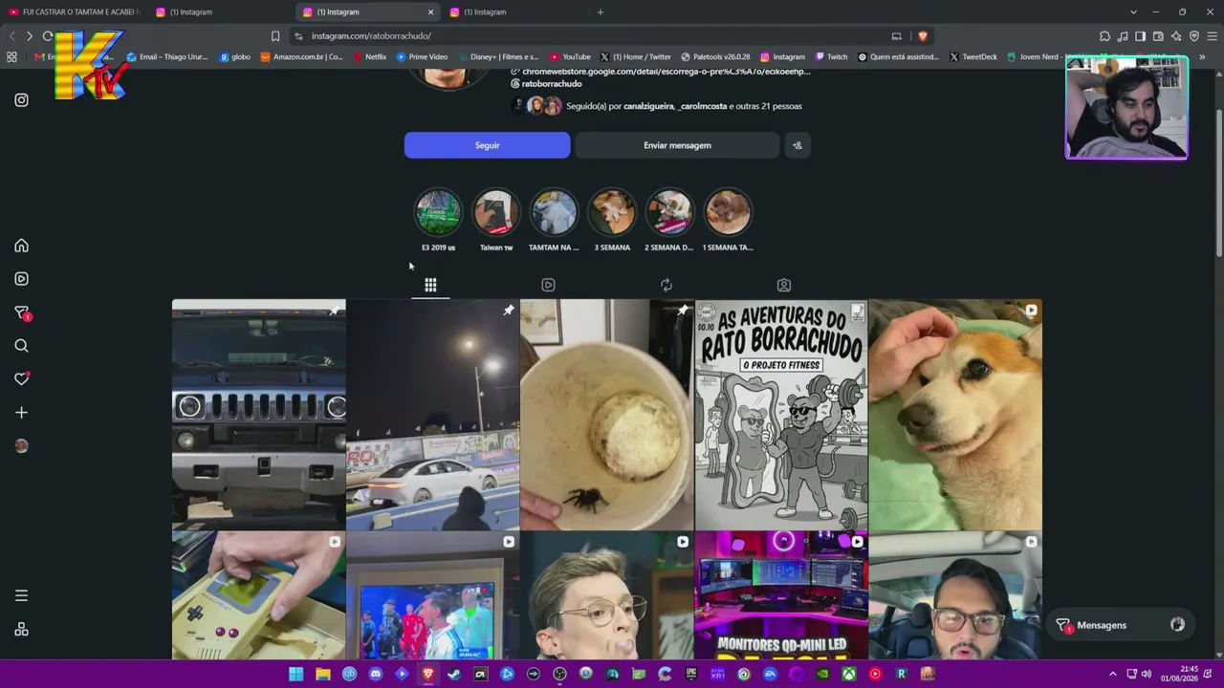Open the Twitch bookmark
Viewport: 1224px width, 688px height.
click(x=831, y=57)
